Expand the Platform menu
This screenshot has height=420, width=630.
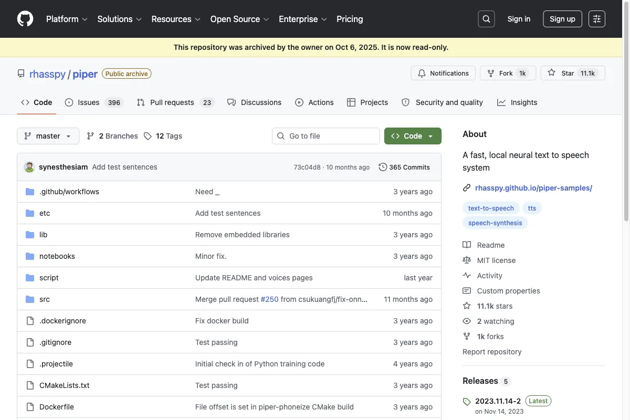click(x=67, y=19)
